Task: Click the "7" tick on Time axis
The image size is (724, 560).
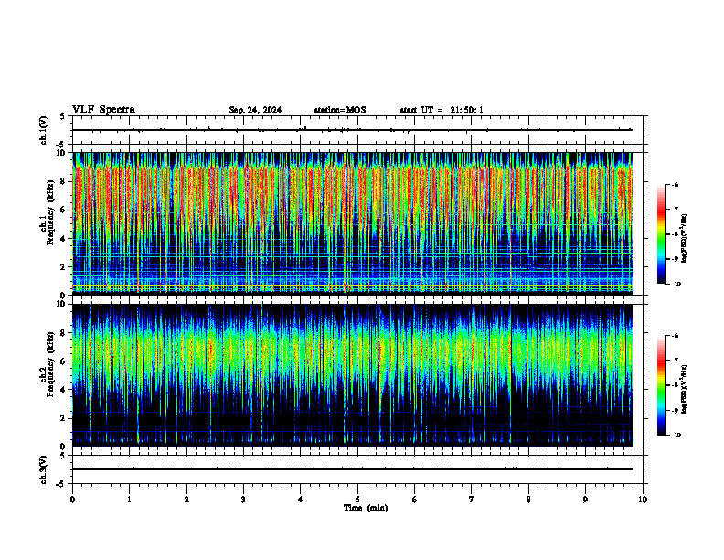Action: 472,500
